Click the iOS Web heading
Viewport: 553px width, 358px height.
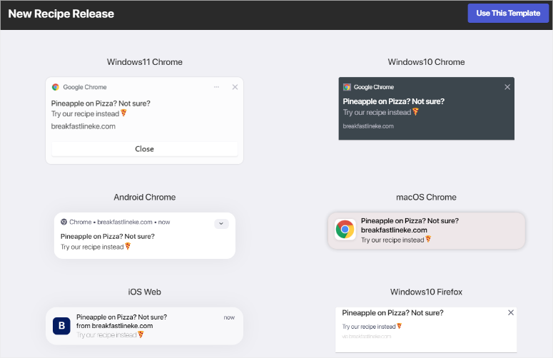tap(145, 292)
